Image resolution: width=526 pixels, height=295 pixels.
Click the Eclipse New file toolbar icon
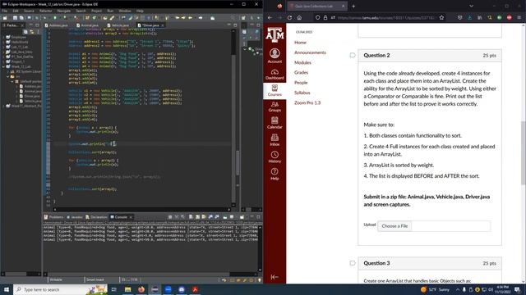[x=5, y=18]
